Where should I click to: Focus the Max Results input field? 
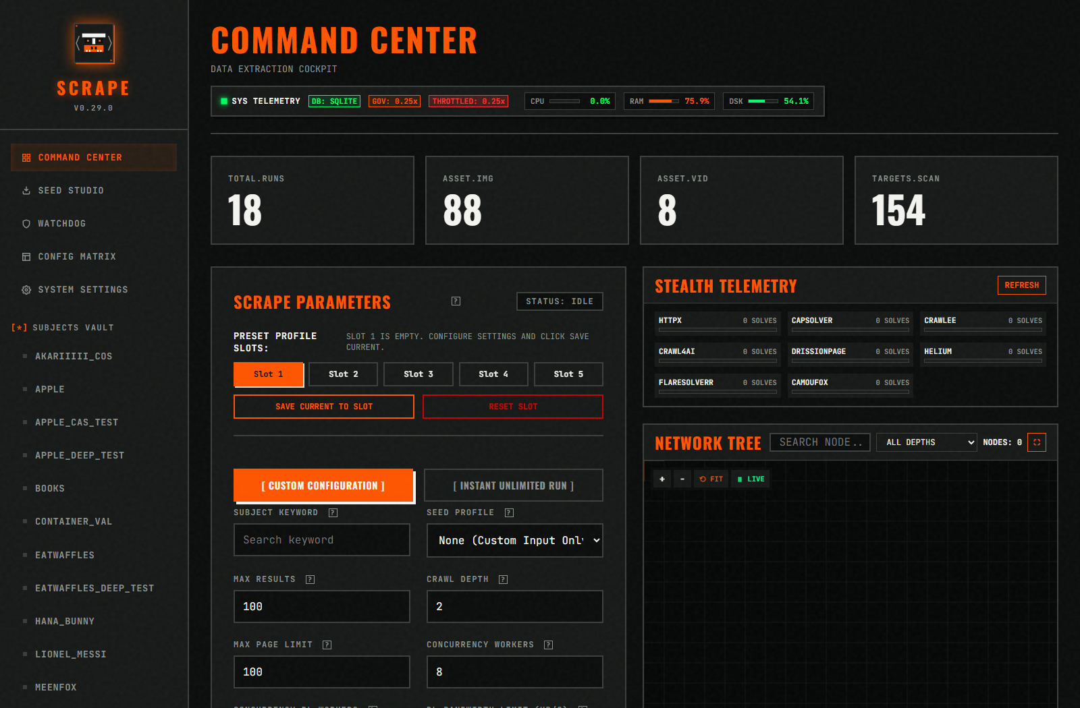(322, 607)
